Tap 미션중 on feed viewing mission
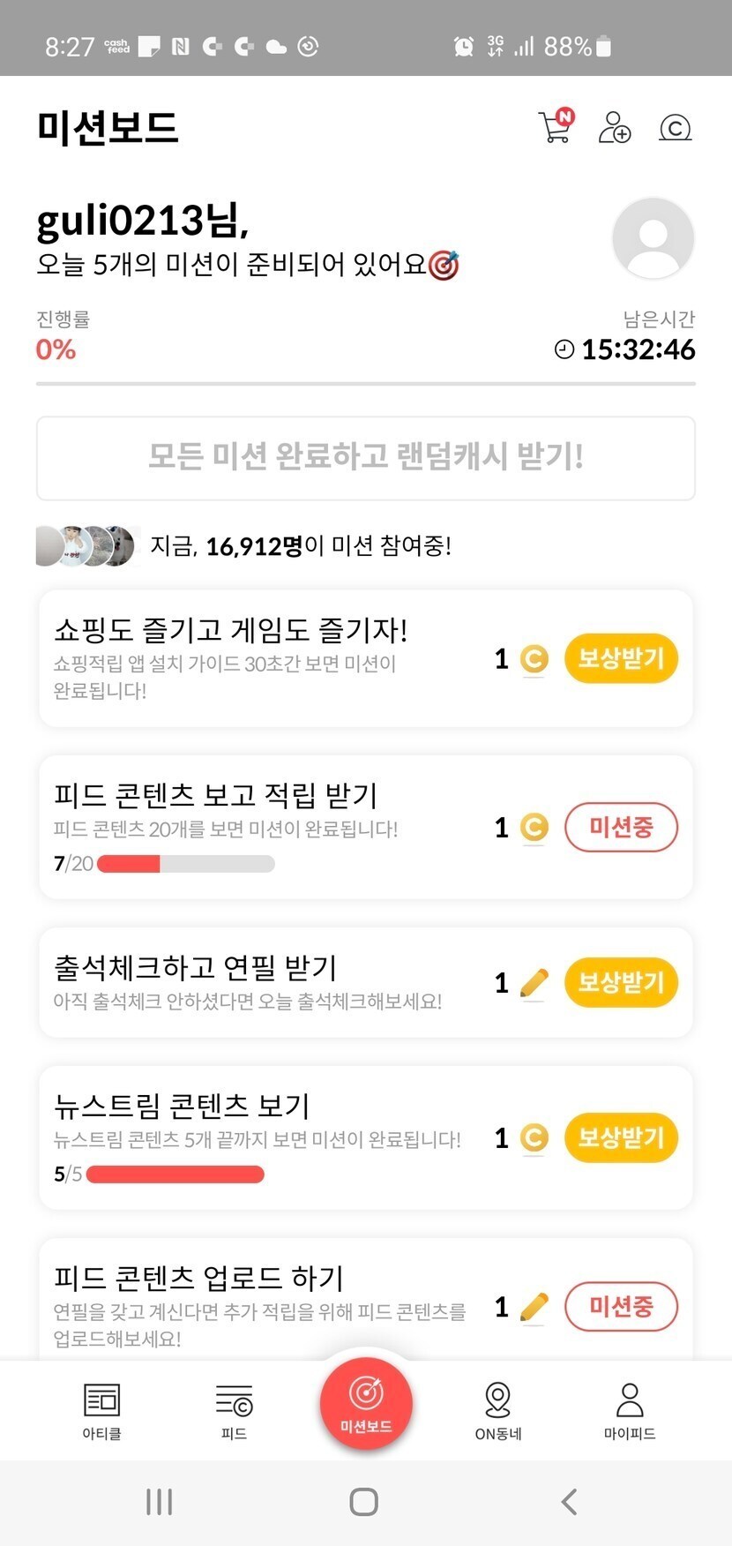The height and width of the screenshot is (1546, 732). [621, 827]
